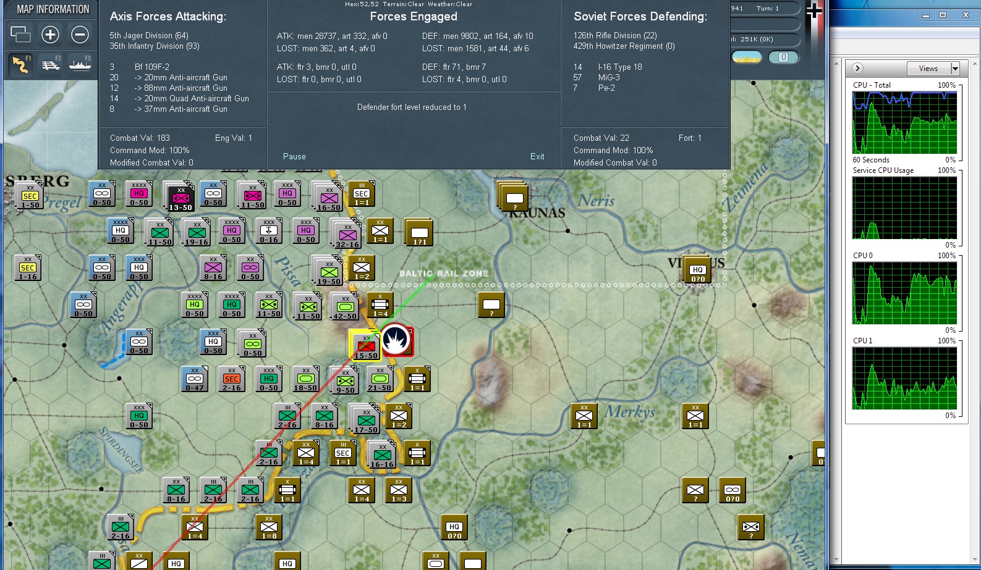
Task: Select the purple 32-16 unit stack
Action: [347, 235]
